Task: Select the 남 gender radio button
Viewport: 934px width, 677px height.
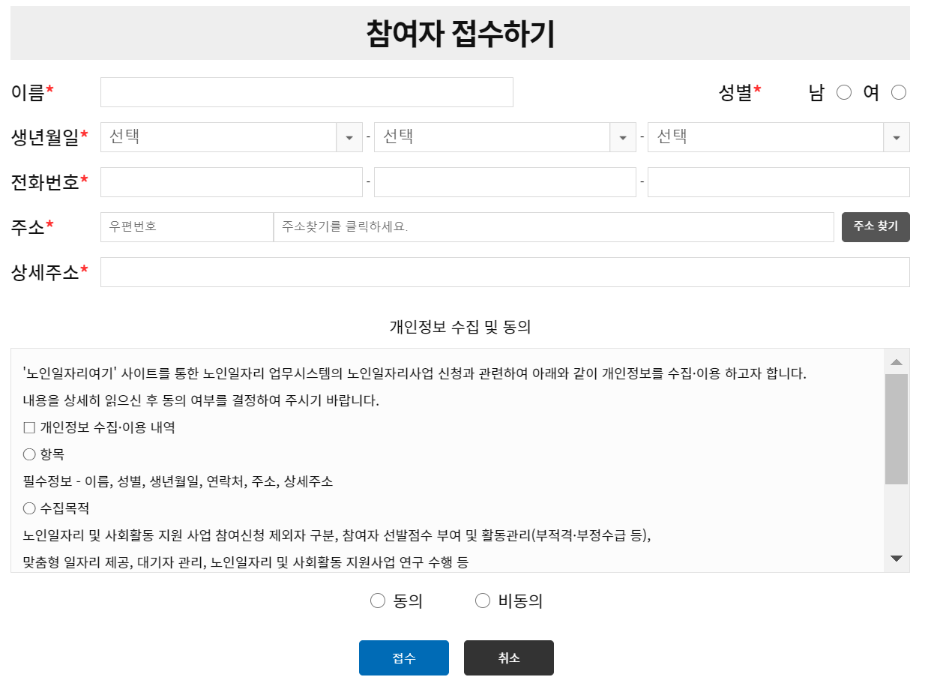Action: 844,92
